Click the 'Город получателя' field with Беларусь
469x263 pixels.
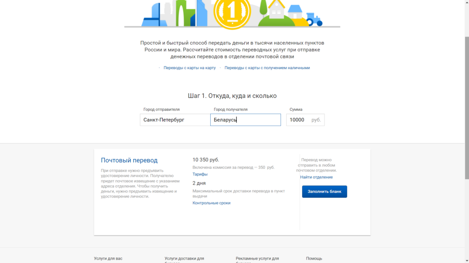[x=246, y=120]
